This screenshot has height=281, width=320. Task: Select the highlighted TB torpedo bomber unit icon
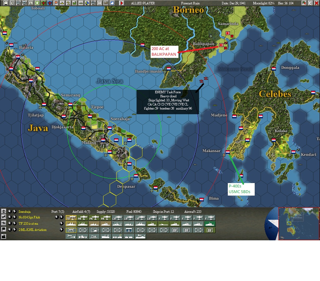tap(71, 218)
